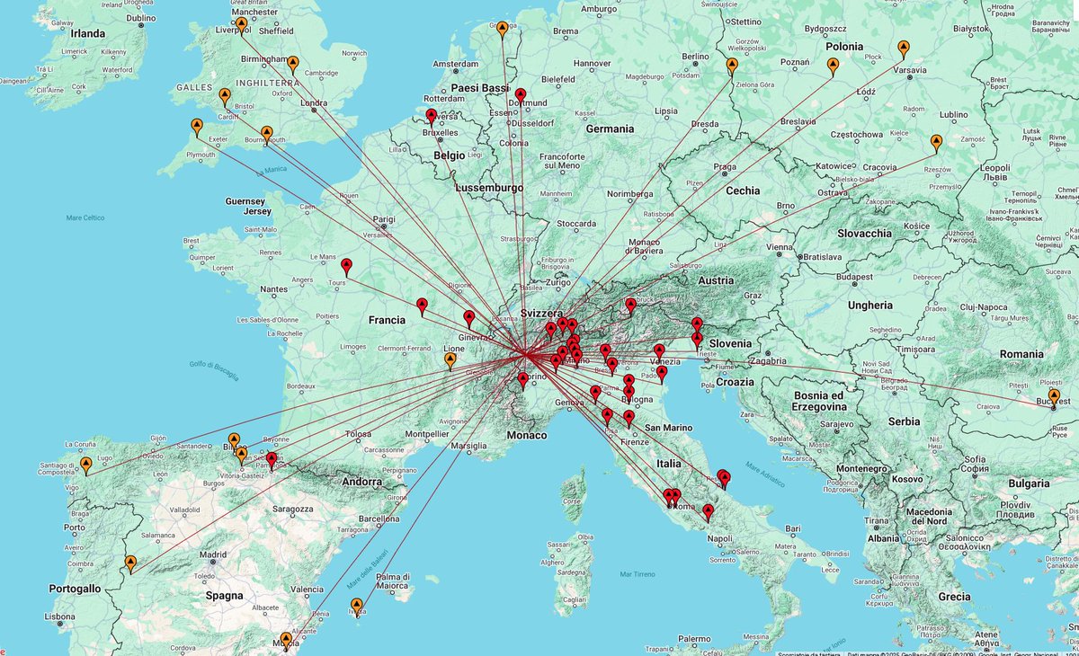The width and height of the screenshot is (1079, 656).
Task: Open the red marker above Venezia
Action: 659,353
